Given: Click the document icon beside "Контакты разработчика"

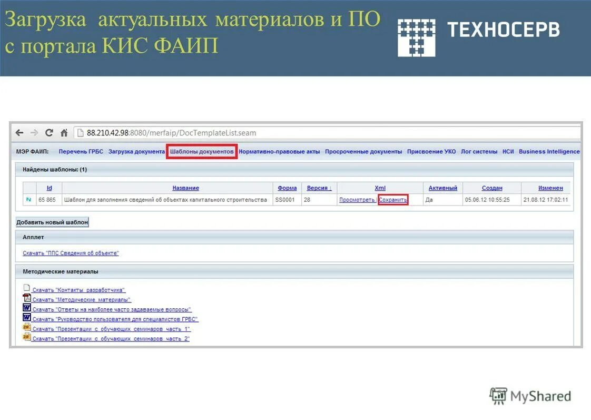Looking at the screenshot, I should (x=27, y=289).
